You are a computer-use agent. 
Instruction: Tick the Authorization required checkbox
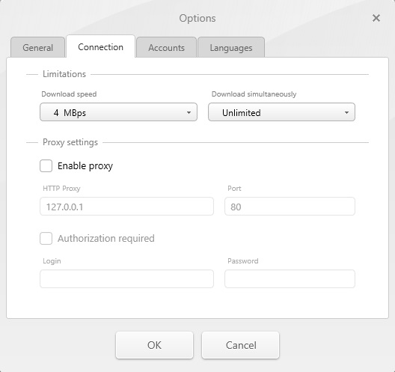click(46, 238)
